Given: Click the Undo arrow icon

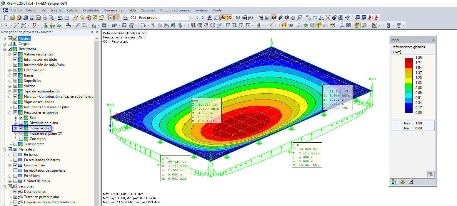Looking at the screenshot, I should click(x=60, y=18).
